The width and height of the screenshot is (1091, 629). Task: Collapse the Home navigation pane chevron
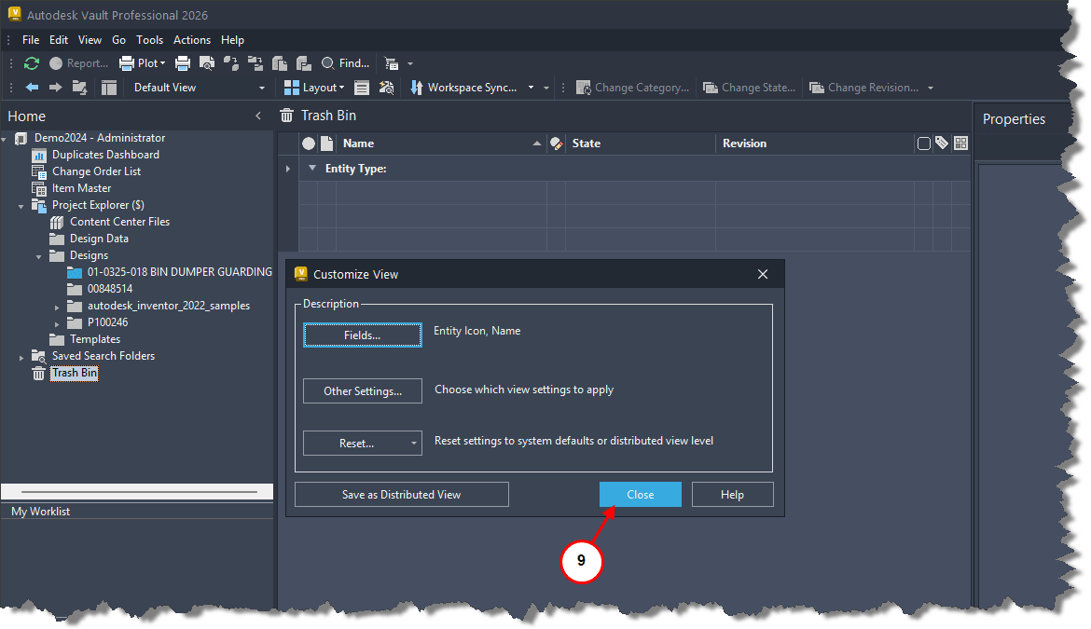(258, 116)
